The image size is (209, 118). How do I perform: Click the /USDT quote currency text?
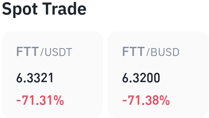56,52
